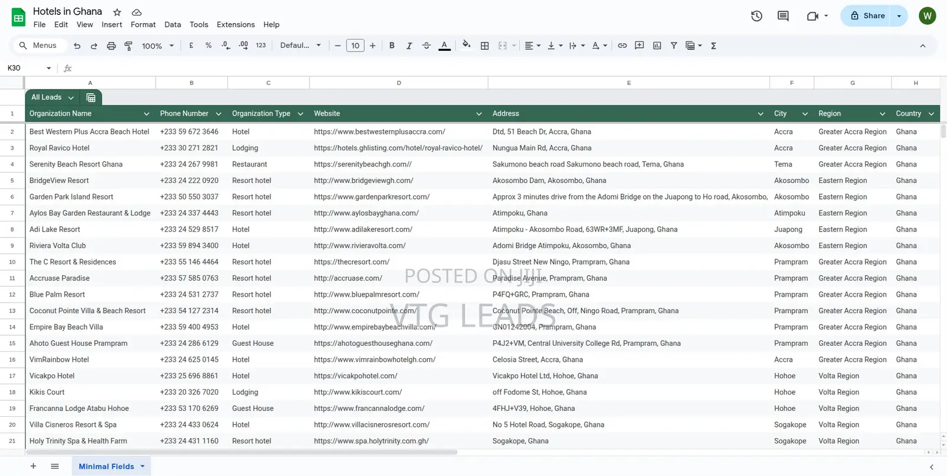Select row 10 header
The image size is (947, 476).
coord(12,262)
